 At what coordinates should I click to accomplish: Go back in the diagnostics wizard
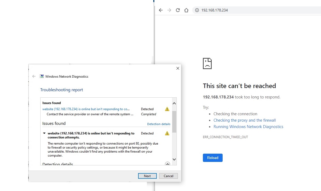34,76
